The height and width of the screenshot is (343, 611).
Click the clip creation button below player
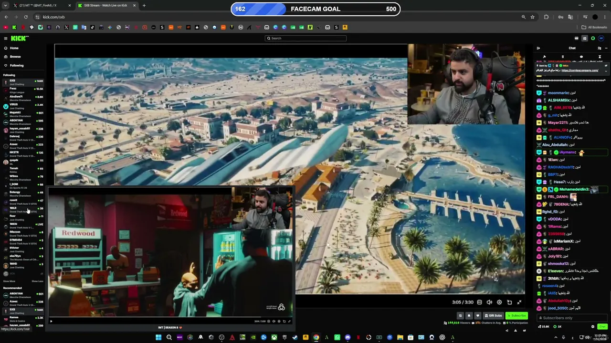click(460, 315)
